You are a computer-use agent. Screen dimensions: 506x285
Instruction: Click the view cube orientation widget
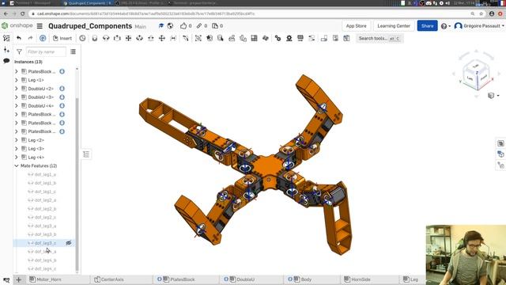point(476,75)
